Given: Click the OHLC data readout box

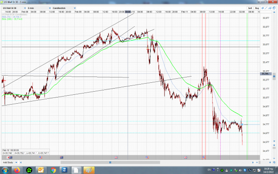Looking at the screenshot, I should coord(26,152).
